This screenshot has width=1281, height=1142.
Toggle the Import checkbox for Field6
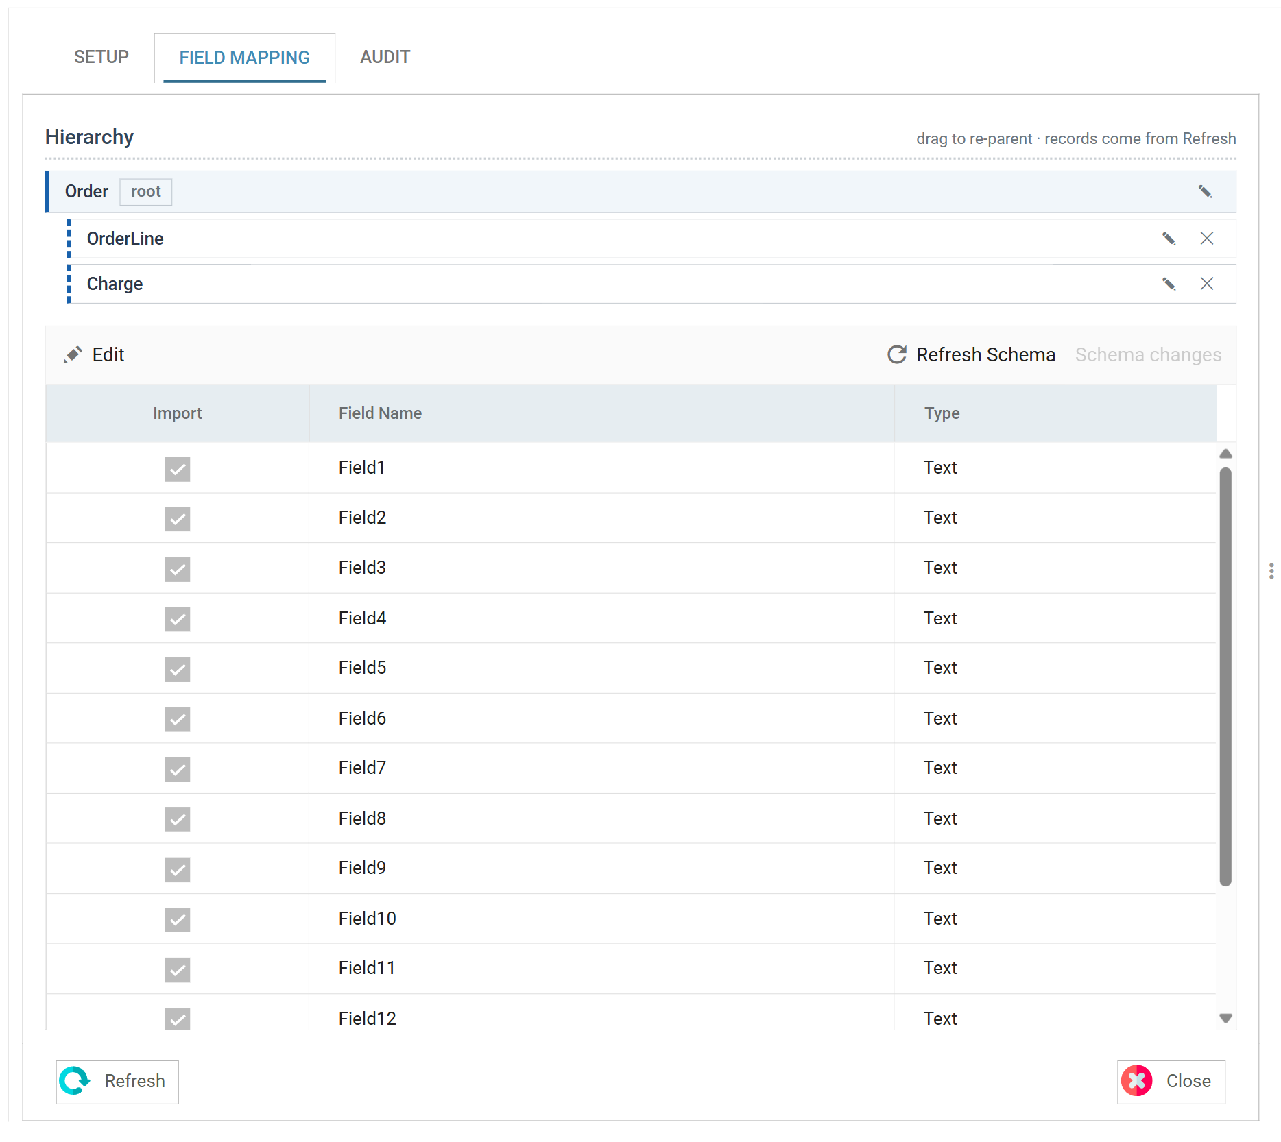178,719
